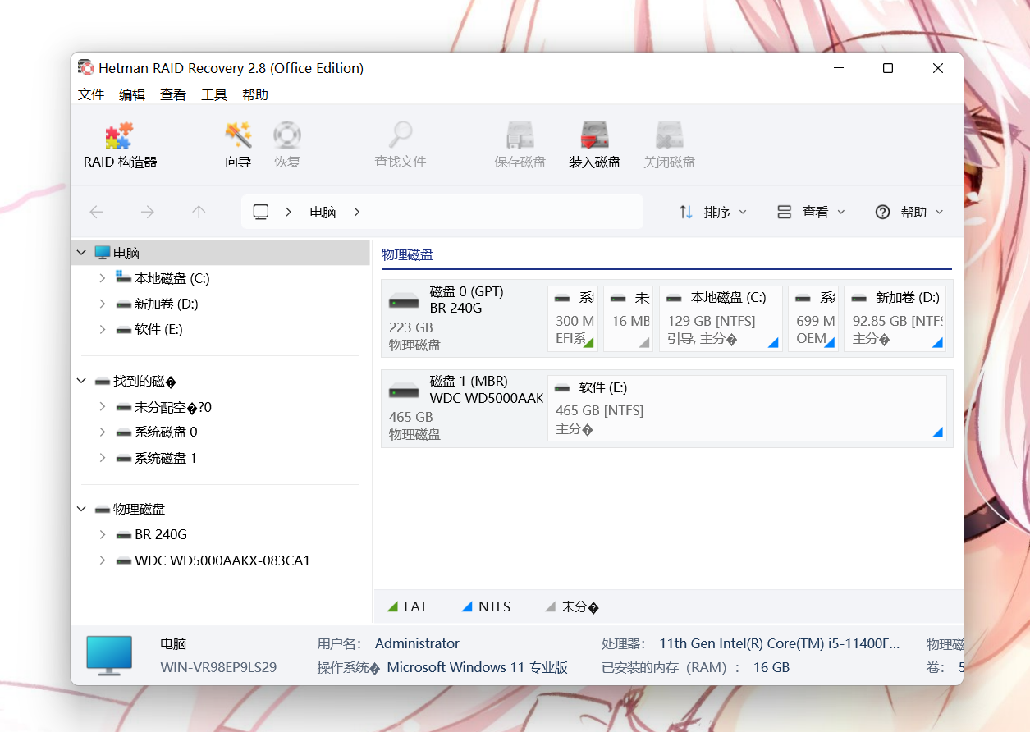The height and width of the screenshot is (732, 1030).
Task: Click the username value Administrator
Action: [x=417, y=643]
